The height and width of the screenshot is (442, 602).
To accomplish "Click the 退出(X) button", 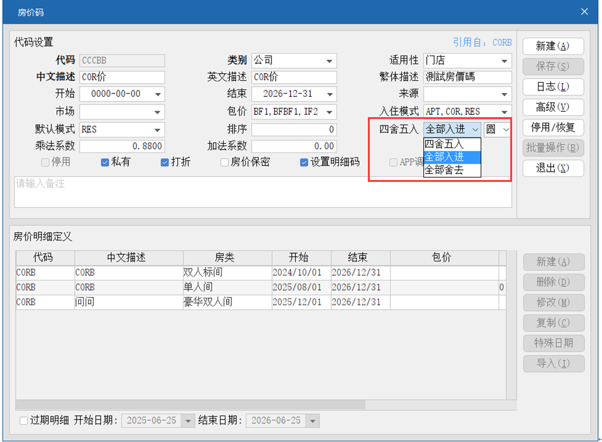I will click(x=553, y=168).
